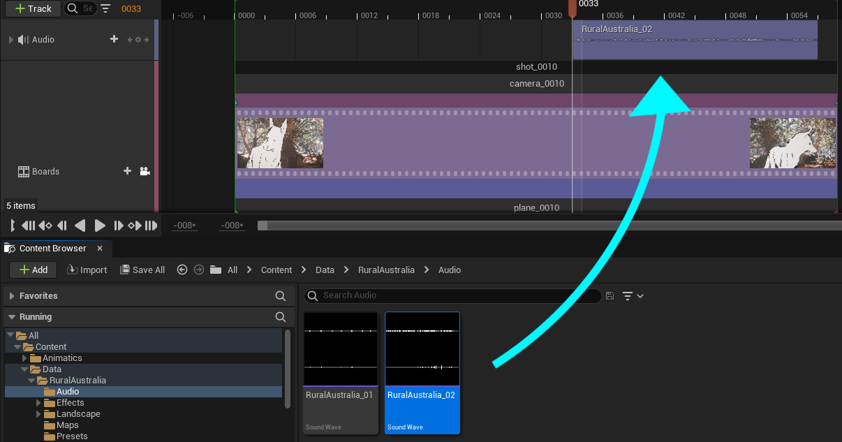Click the Data breadcrumb
Viewport: 842px width, 442px height.
(x=325, y=270)
